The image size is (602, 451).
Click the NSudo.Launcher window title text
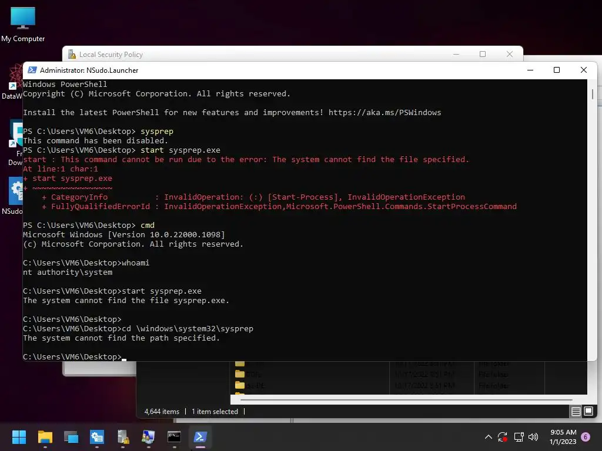pyautogui.click(x=89, y=70)
